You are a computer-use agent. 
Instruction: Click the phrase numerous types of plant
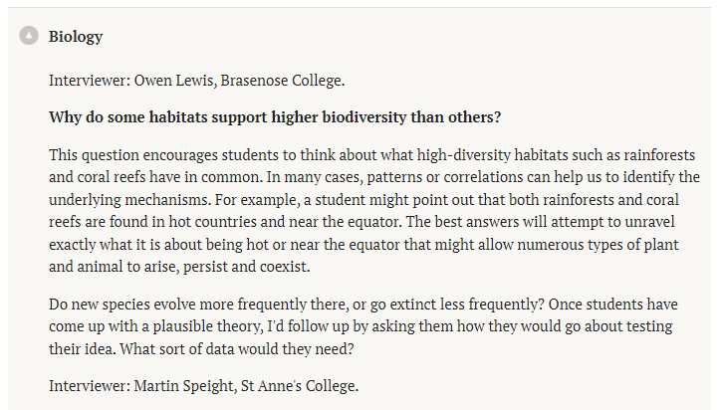click(598, 245)
